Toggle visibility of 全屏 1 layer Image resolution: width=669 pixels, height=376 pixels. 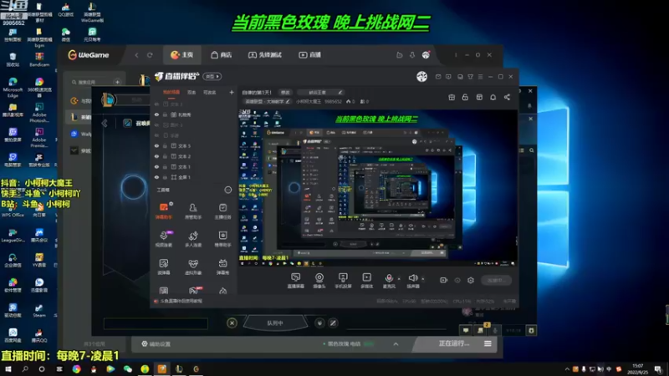click(156, 177)
